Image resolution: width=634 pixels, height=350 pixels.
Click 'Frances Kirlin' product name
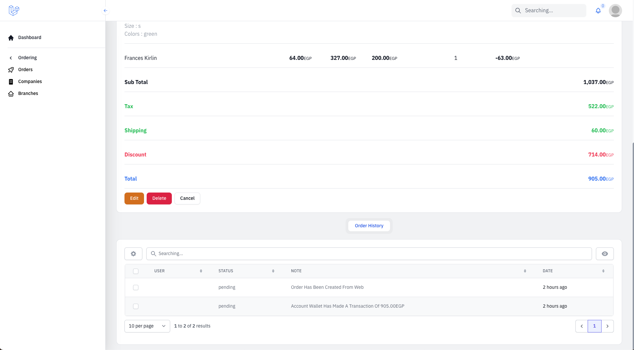click(141, 58)
